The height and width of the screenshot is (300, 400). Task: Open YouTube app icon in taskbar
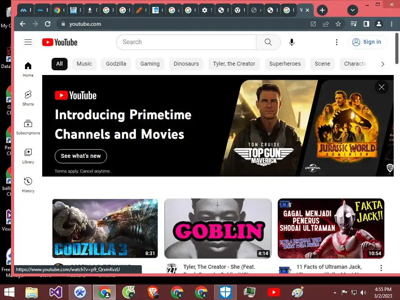click(274, 292)
